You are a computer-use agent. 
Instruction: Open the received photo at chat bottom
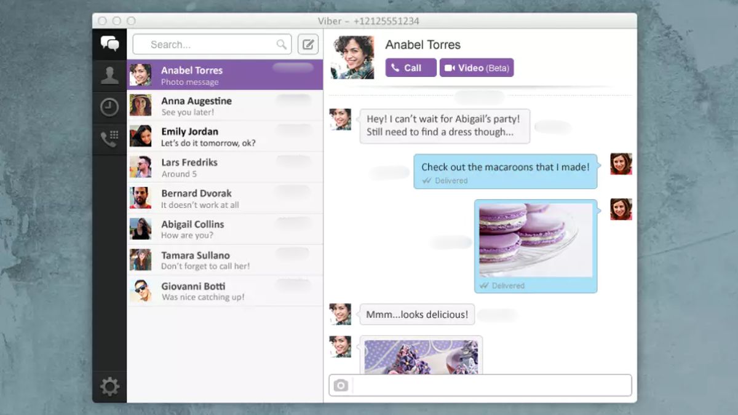tap(421, 357)
